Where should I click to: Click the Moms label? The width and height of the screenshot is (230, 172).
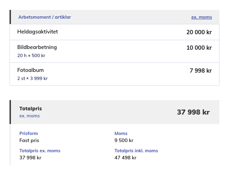(x=121, y=133)
